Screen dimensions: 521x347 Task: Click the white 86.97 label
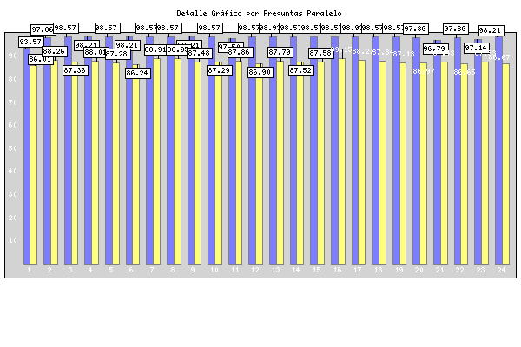[x=424, y=71]
